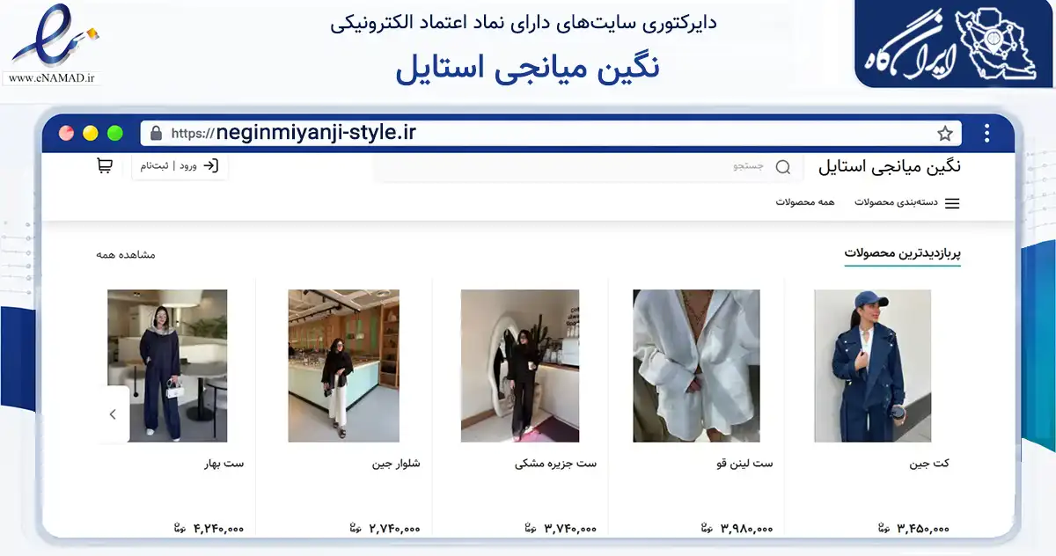The width and height of the screenshot is (1056, 556).
Task: Click the green maximize window dot
Action: point(114,134)
